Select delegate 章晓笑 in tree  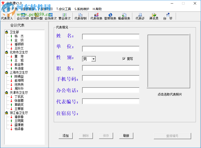(x=19, y=105)
